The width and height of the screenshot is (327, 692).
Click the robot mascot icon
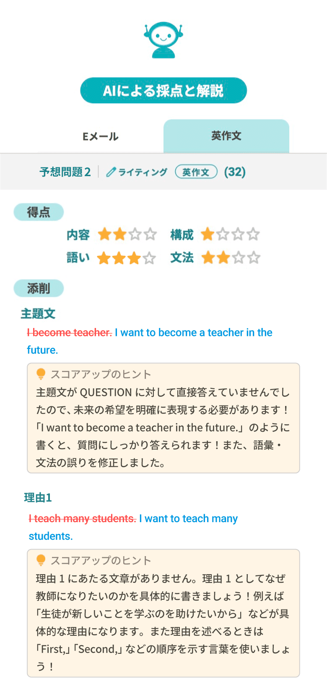pos(163,40)
